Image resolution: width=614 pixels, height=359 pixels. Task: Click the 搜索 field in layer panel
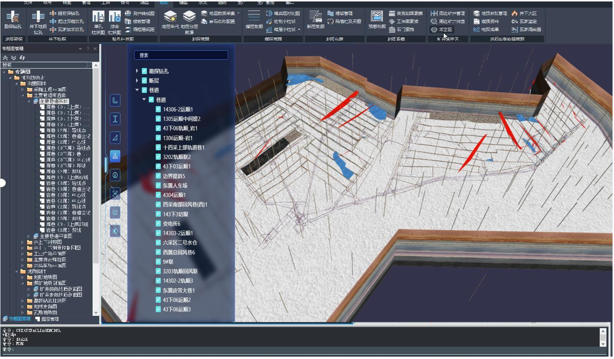point(181,55)
